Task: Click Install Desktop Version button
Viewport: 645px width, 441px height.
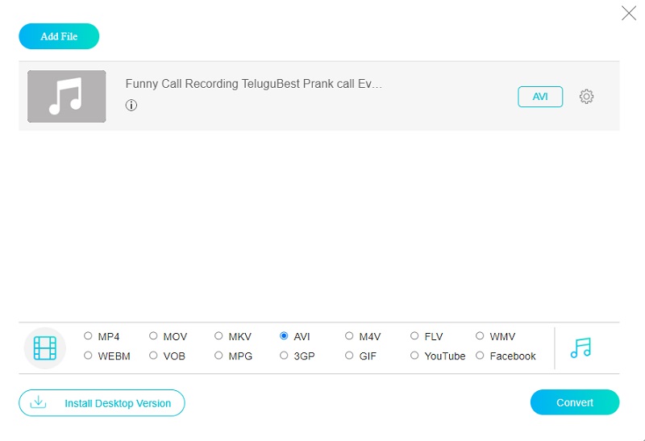Action: [x=102, y=403]
